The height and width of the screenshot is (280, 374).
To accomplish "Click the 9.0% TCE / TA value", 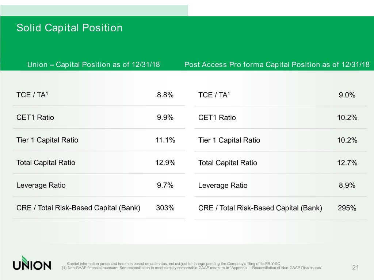I will pos(347,95).
